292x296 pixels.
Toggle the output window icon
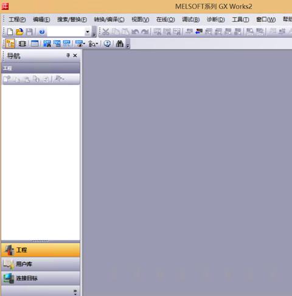point(35,44)
